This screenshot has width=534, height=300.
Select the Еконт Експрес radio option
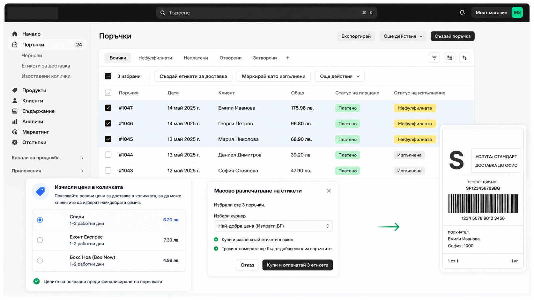(x=40, y=240)
